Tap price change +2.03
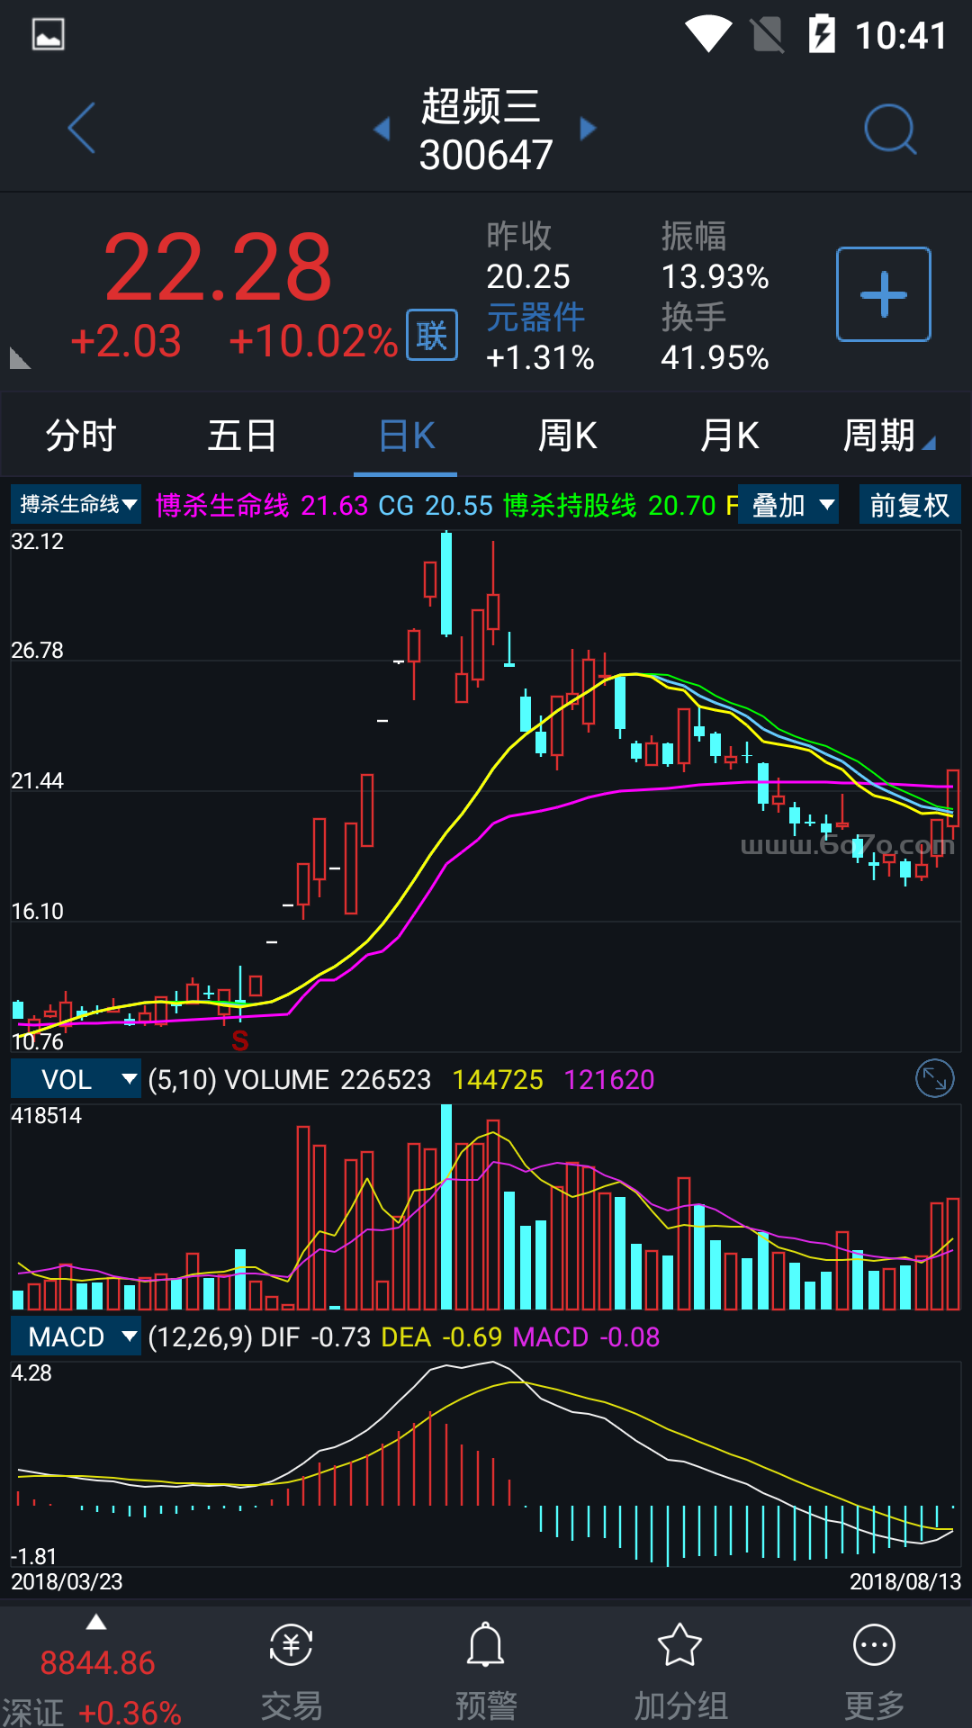972x1728 pixels. point(126,342)
